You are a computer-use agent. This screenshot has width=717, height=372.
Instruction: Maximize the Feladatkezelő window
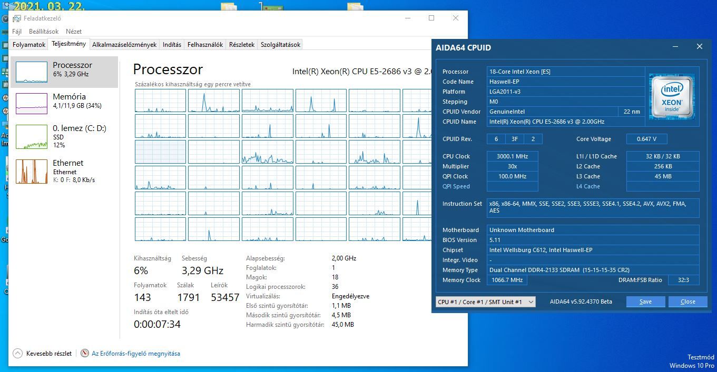point(431,18)
